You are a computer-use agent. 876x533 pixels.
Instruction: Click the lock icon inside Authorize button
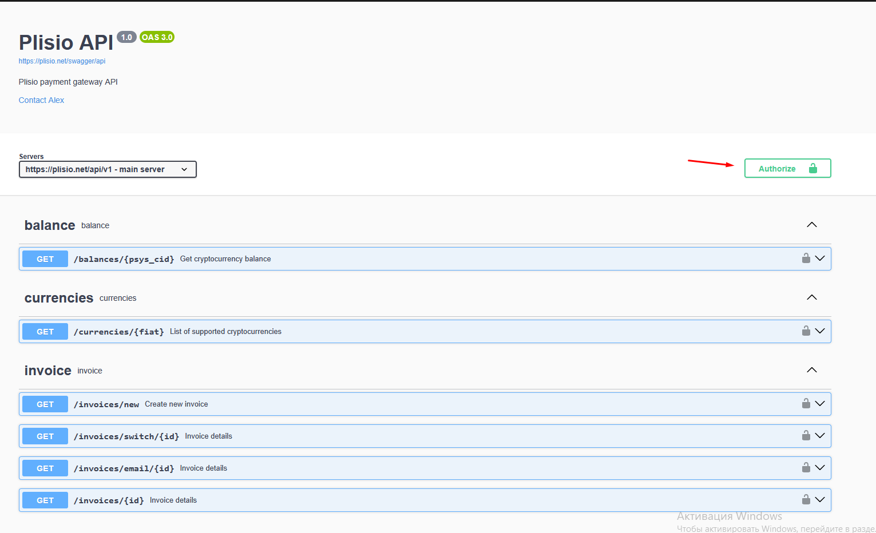tap(813, 168)
